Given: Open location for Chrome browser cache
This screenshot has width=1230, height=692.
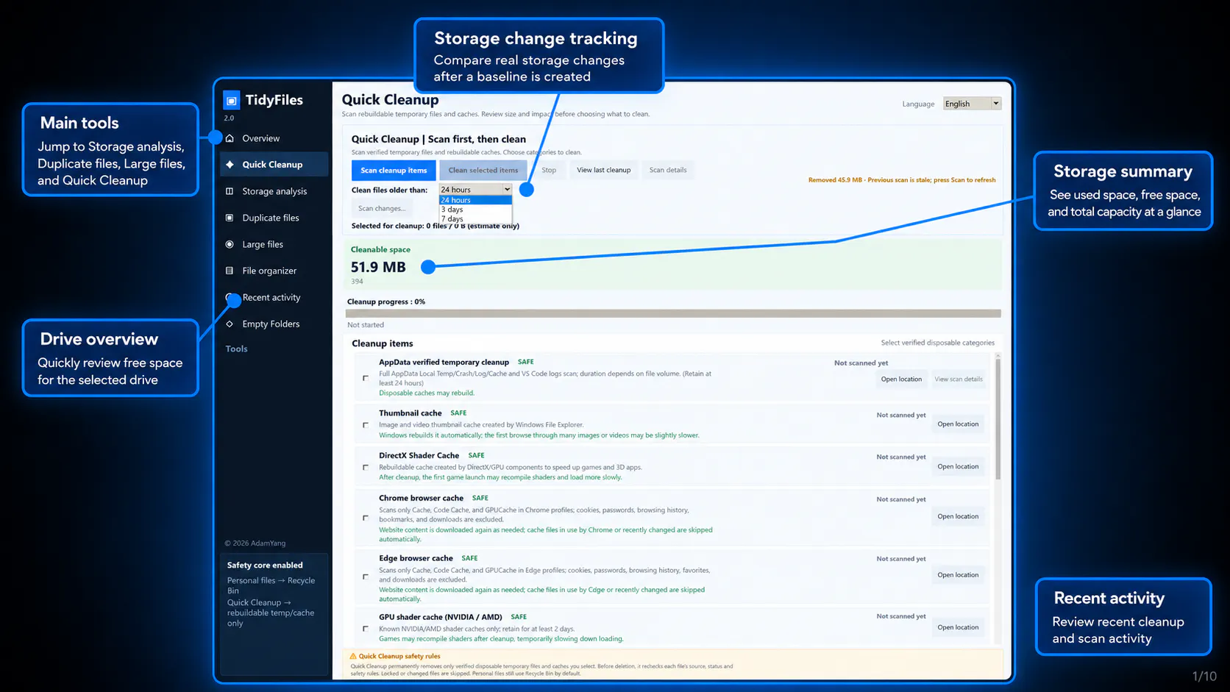Looking at the screenshot, I should [958, 517].
